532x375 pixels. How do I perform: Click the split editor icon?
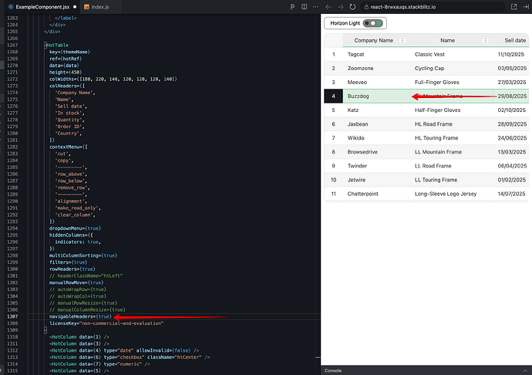pos(304,7)
